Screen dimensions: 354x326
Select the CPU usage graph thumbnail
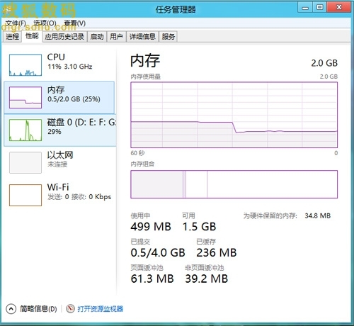[x=25, y=65]
